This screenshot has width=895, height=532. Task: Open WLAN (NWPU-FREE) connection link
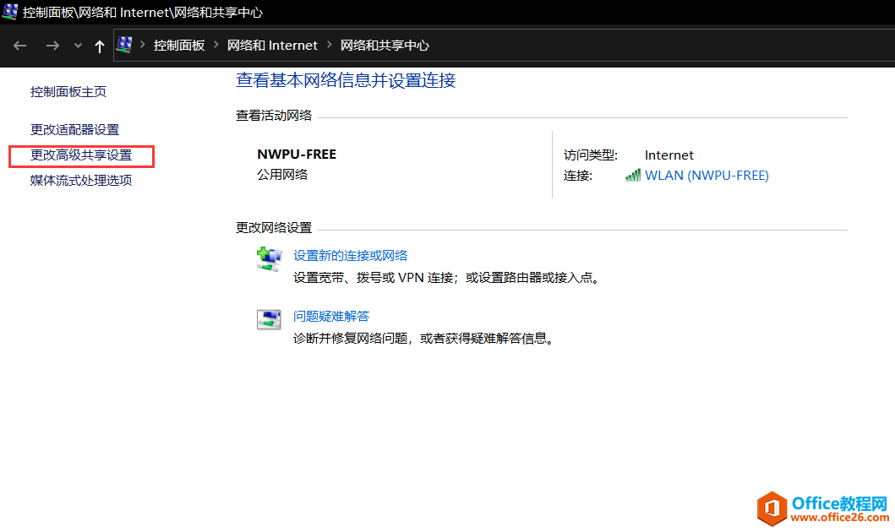click(x=707, y=176)
